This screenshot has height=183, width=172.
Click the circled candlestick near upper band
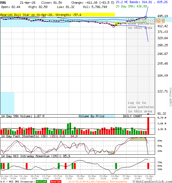[146, 17]
